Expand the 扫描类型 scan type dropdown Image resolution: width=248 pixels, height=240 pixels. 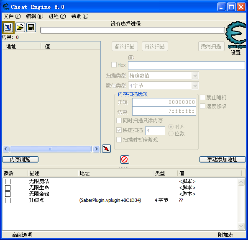pos(195,76)
